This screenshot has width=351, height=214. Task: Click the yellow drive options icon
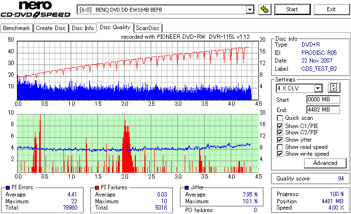pyautogui.click(x=265, y=9)
